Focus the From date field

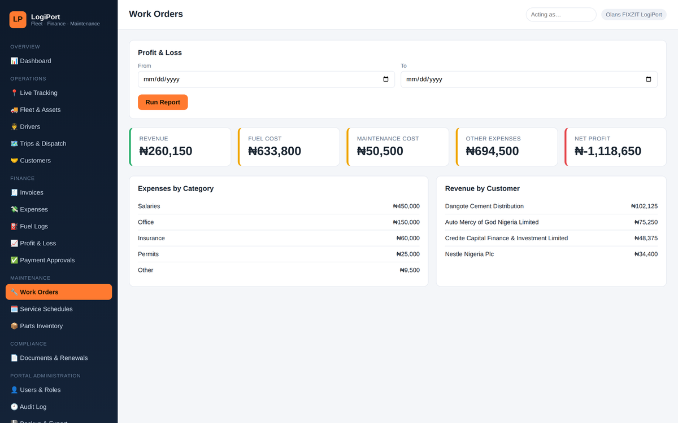click(266, 80)
